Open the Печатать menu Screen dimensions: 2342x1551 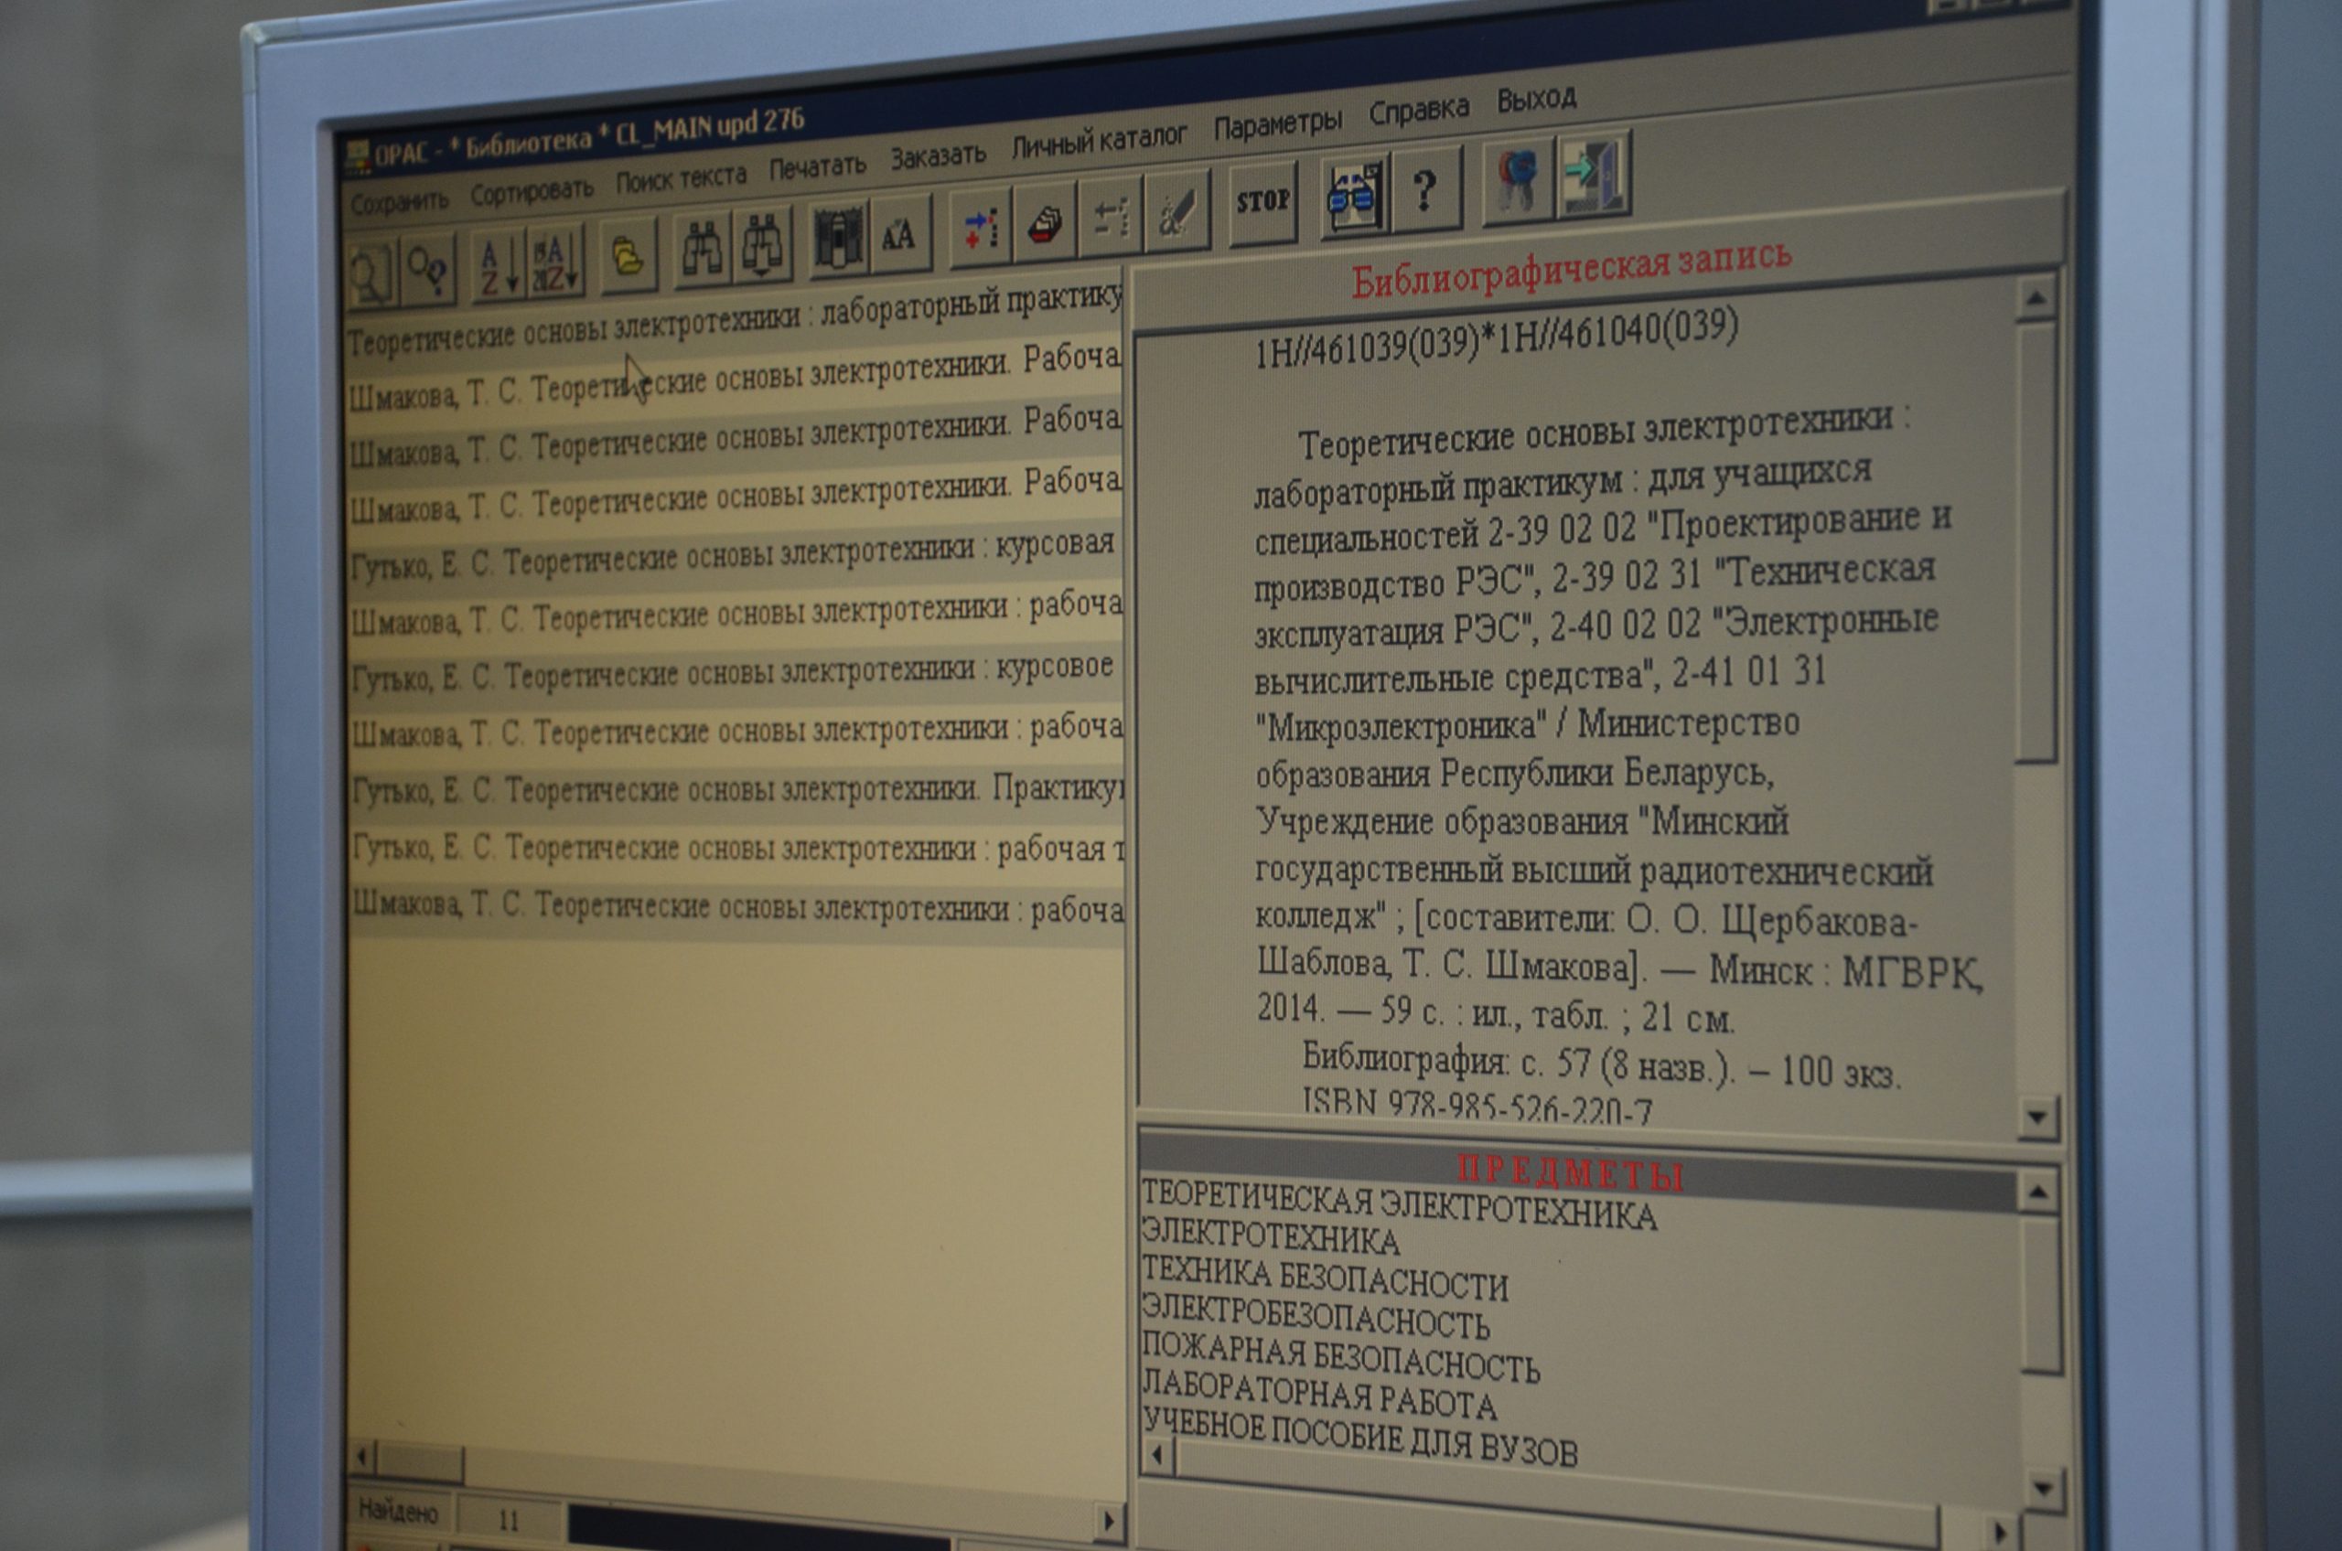pyautogui.click(x=817, y=167)
